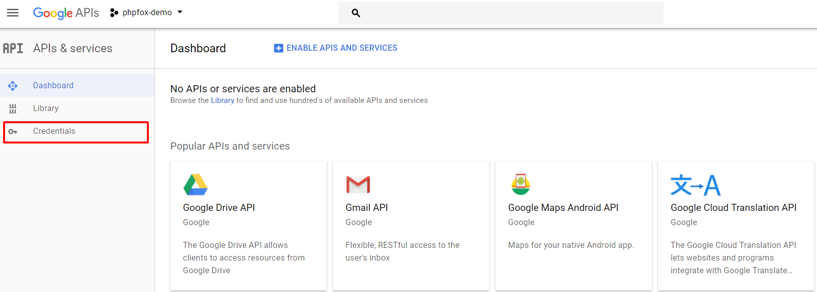This screenshot has height=292, width=817.
Task: Click the Google Drive API icon
Action: click(196, 185)
